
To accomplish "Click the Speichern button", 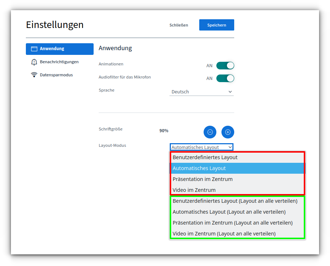I will (216, 25).
